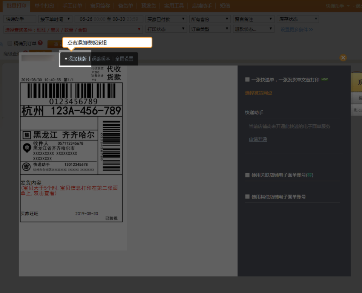Viewport: 362px width, 293px height.
Task: Open 买家已付款 status dropdown
Action: [166, 19]
